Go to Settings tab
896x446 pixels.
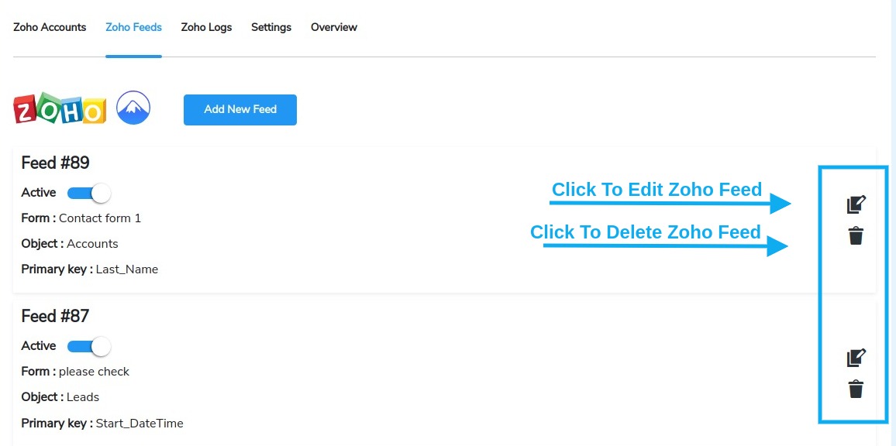271,27
